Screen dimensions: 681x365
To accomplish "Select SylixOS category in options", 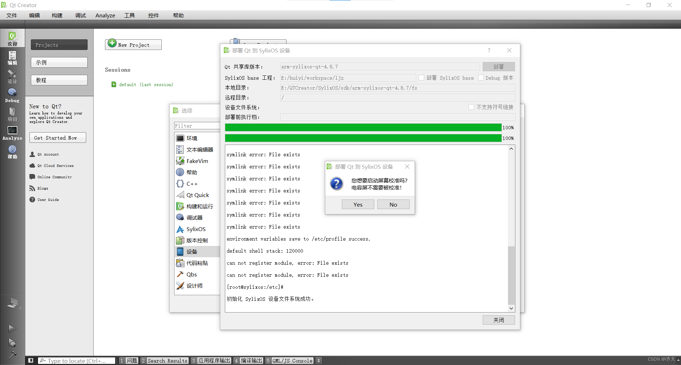I will pos(198,229).
